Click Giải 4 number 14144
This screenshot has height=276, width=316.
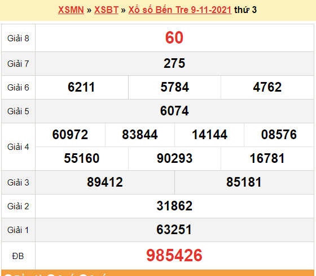pos(209,135)
